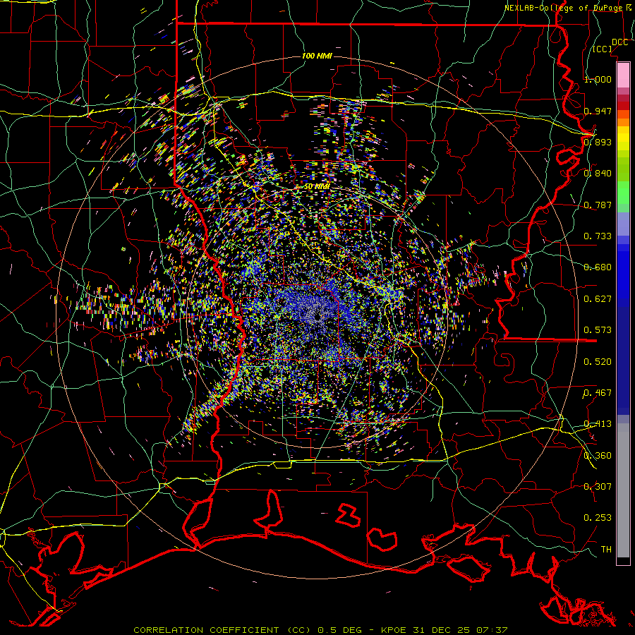Pick the red swatch on the color scale
The height and width of the screenshot is (635, 635).
point(623,106)
